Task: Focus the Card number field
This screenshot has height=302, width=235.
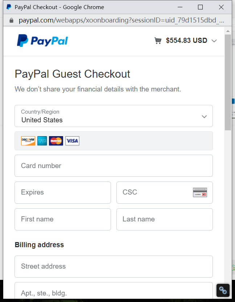Action: click(x=114, y=166)
